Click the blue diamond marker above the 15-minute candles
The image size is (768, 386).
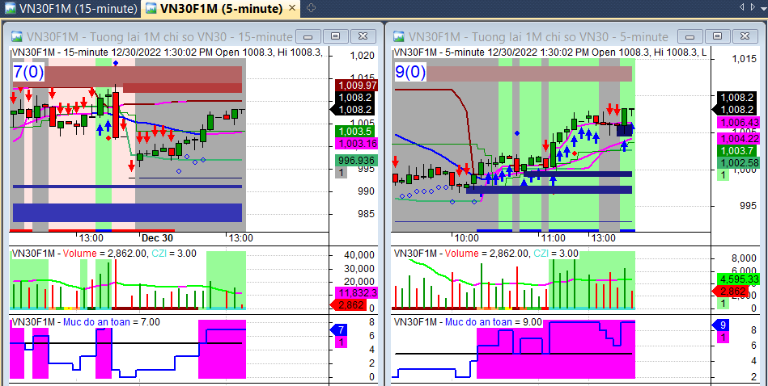[115, 63]
